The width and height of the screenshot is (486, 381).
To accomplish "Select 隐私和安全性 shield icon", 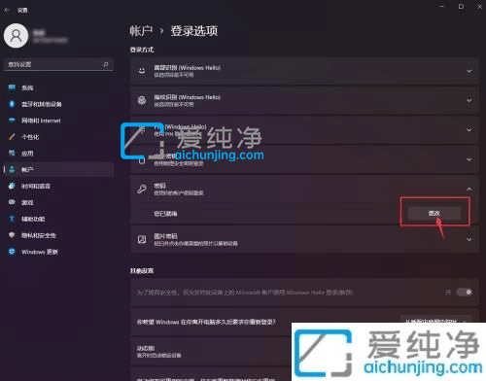I will point(12,235).
